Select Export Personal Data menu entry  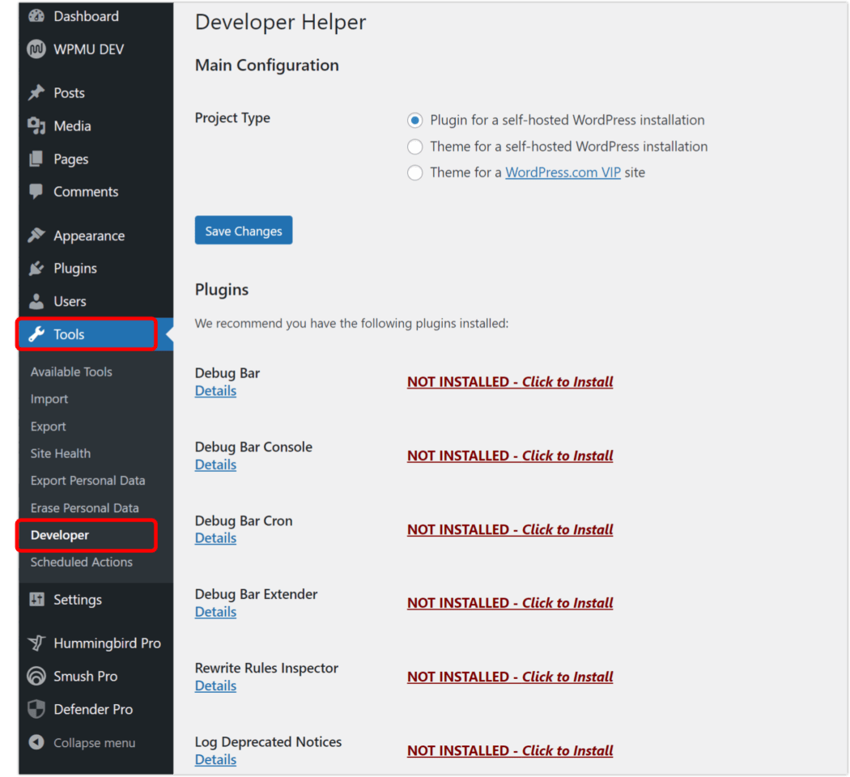(87, 480)
